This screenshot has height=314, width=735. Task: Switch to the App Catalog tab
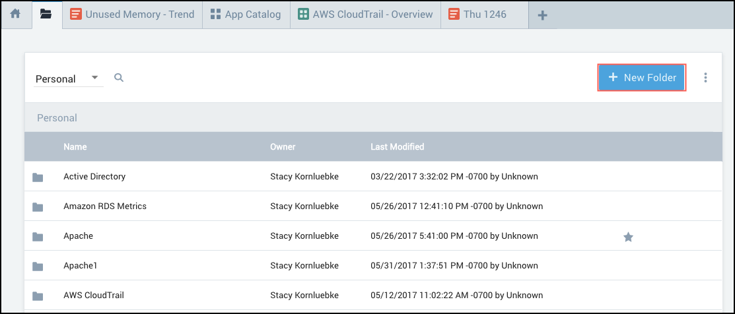(246, 15)
